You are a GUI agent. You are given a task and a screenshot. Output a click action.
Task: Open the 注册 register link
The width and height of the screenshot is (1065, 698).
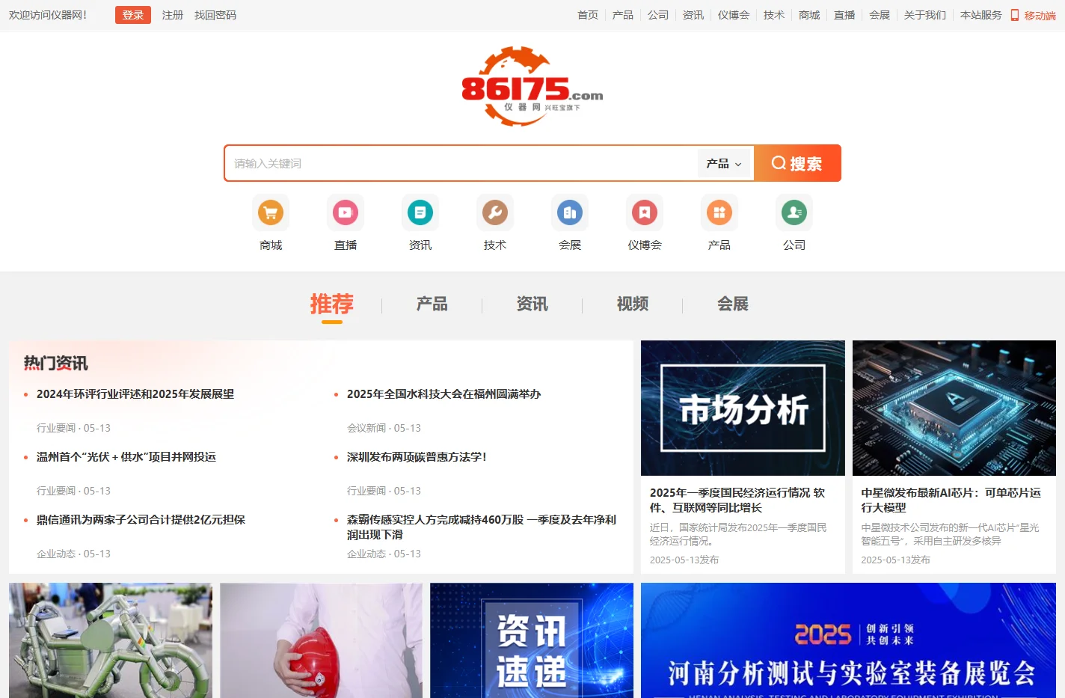point(173,15)
